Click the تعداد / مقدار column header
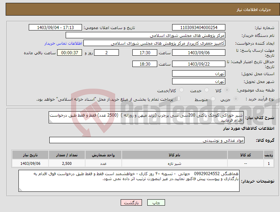 pyautogui.click(x=67, y=155)
